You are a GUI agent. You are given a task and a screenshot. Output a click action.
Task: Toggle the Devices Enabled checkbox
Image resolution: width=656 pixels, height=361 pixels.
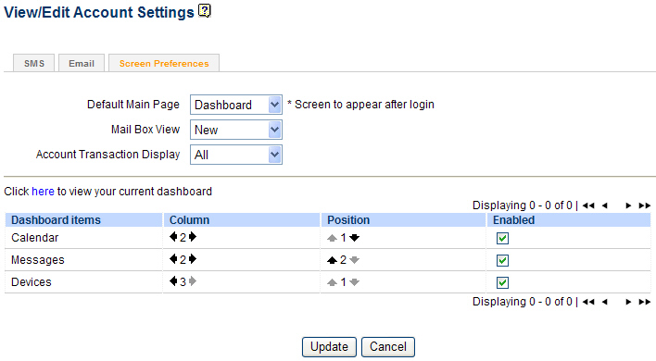point(502,282)
